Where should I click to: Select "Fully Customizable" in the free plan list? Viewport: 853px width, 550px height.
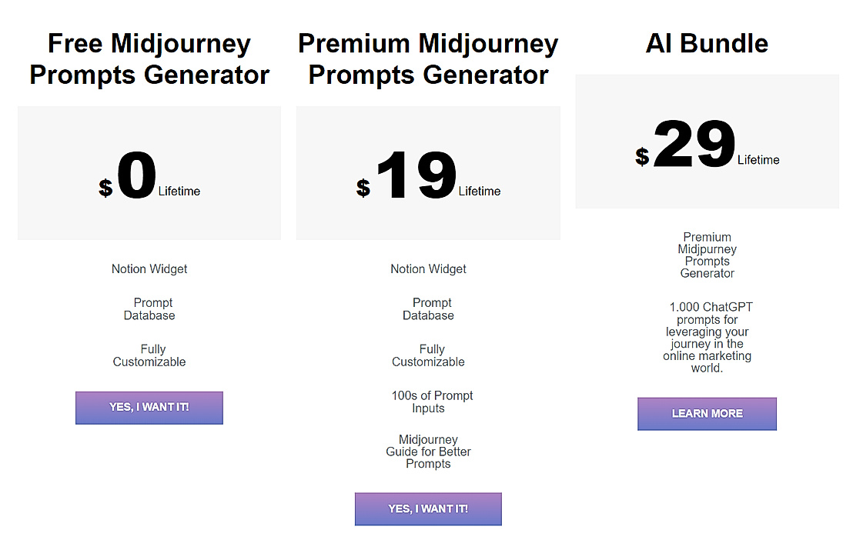(149, 355)
